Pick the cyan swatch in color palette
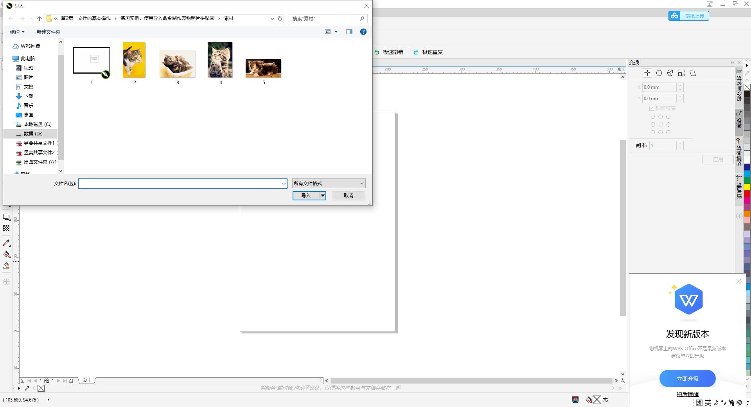751x407 pixels. pyautogui.click(x=747, y=174)
